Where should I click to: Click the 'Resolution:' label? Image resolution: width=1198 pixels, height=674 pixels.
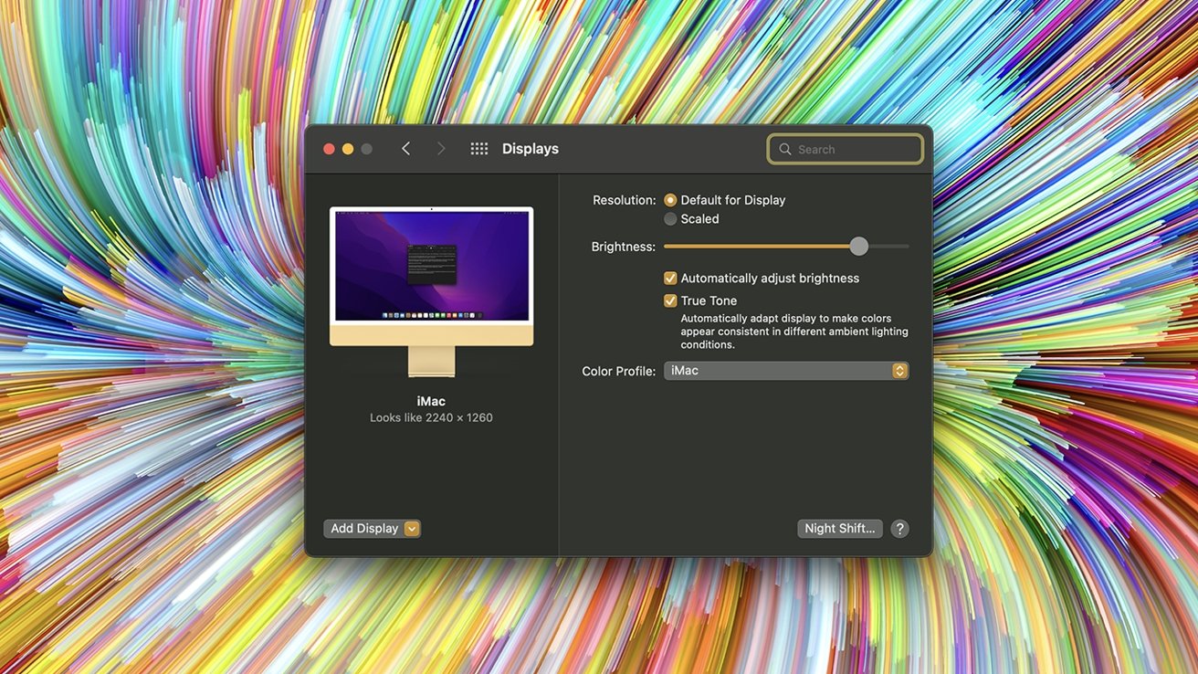coord(625,200)
